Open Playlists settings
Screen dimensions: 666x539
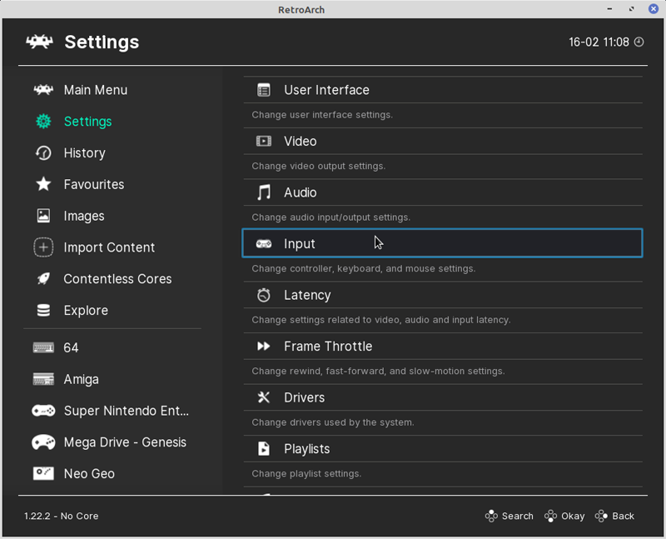click(x=443, y=449)
